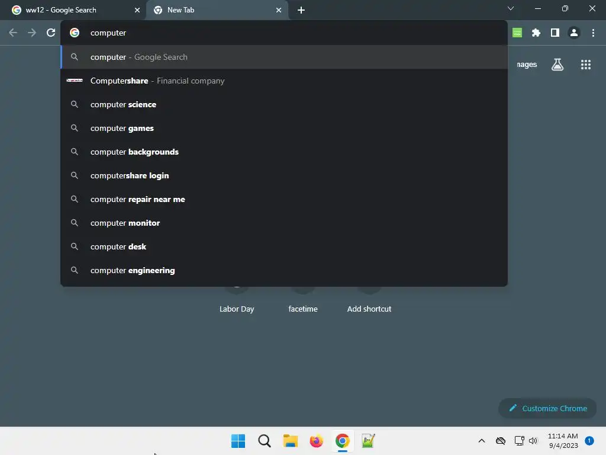Select 'computer - Google Search' suggestion
This screenshot has height=455, width=606.
(284, 57)
